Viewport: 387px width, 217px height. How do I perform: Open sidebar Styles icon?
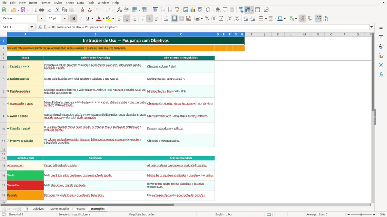pyautogui.click(x=381, y=46)
